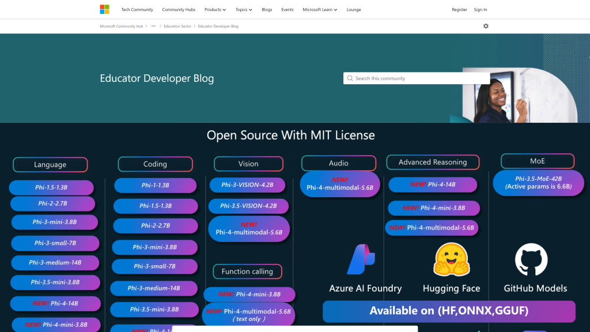
Task: Open Microsoft Community Hub breadcrumb
Action: pyautogui.click(x=121, y=26)
